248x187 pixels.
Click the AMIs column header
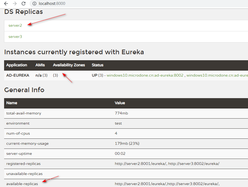(x=40, y=65)
